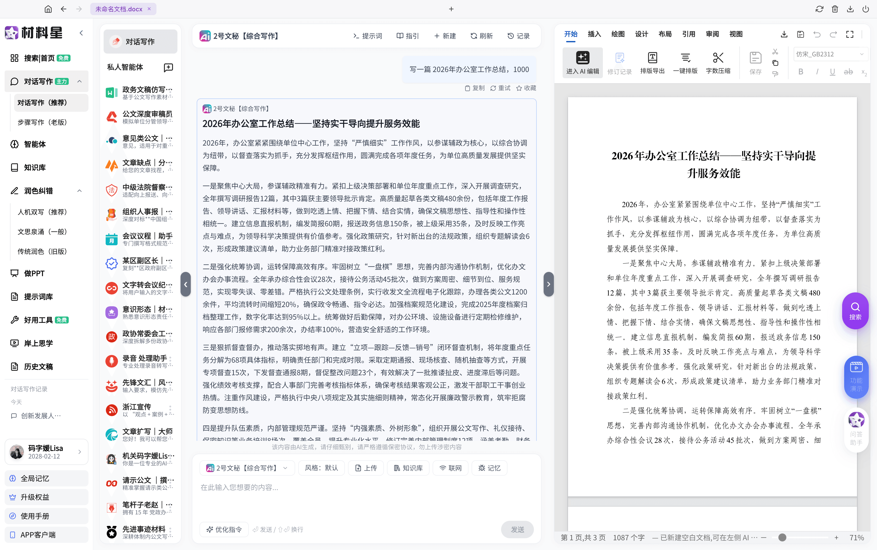Open the new private agent chat icon
The width and height of the screenshot is (877, 550).
click(168, 67)
